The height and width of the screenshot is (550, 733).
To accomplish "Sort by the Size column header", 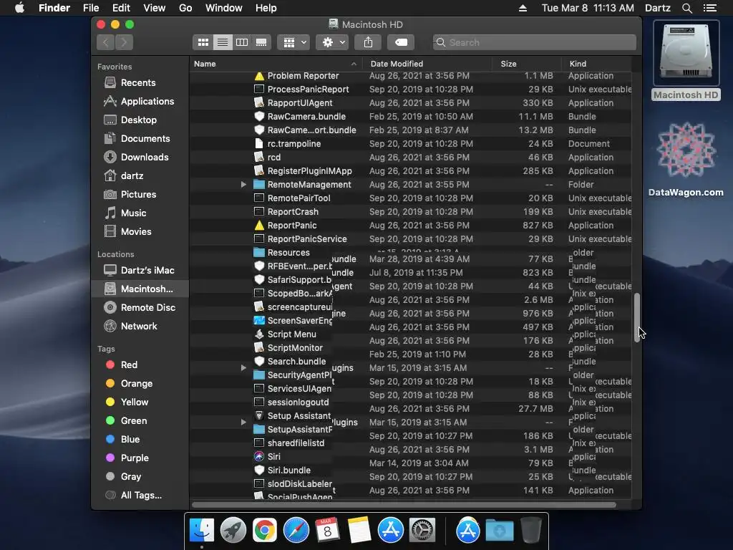I will 527,64.
